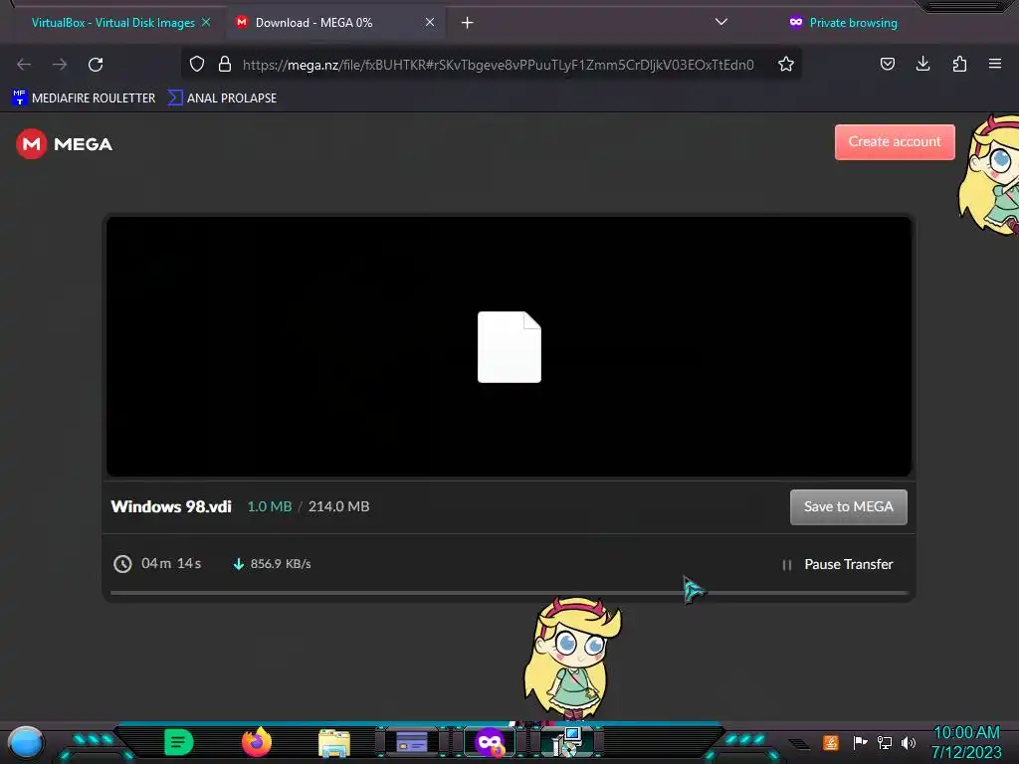Open a new browser tab
The height and width of the screenshot is (764, 1019).
(x=468, y=23)
